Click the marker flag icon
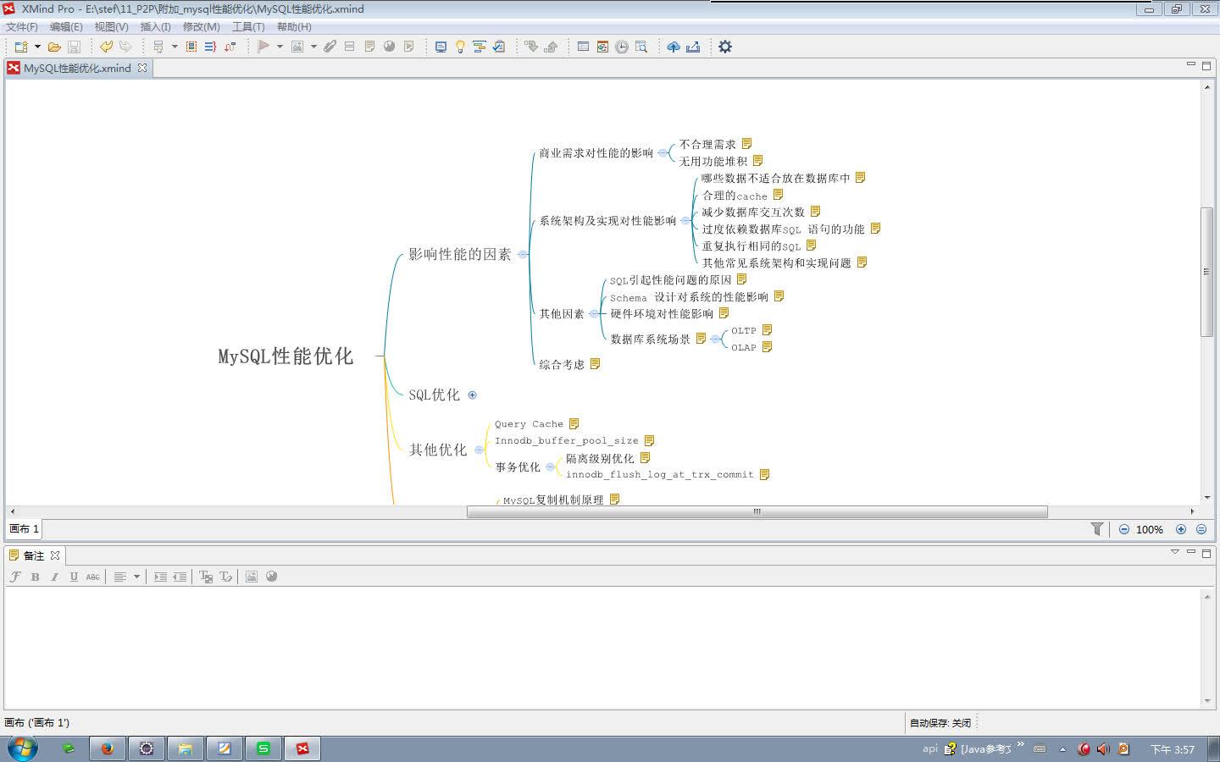Viewport: 1220px width, 762px height. (x=263, y=47)
